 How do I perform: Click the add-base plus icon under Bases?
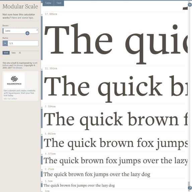point(27,33)
